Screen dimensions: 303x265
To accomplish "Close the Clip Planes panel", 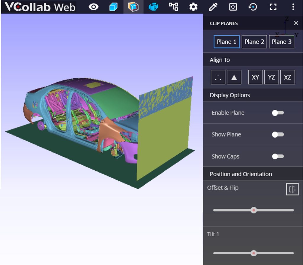I will click(x=296, y=23).
